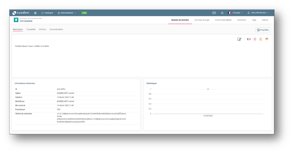
Task: Open the VAILLIER Nicolas user menu
Action: coord(258,13)
